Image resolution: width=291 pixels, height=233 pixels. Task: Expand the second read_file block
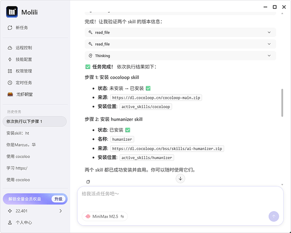pos(180,44)
